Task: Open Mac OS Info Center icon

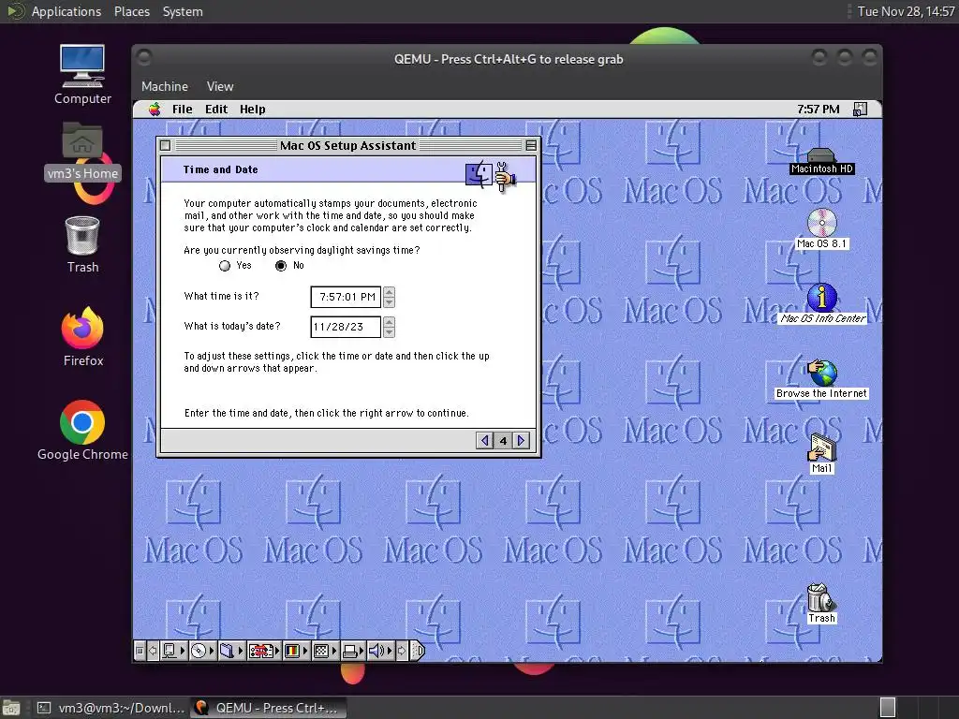Action: point(822,304)
